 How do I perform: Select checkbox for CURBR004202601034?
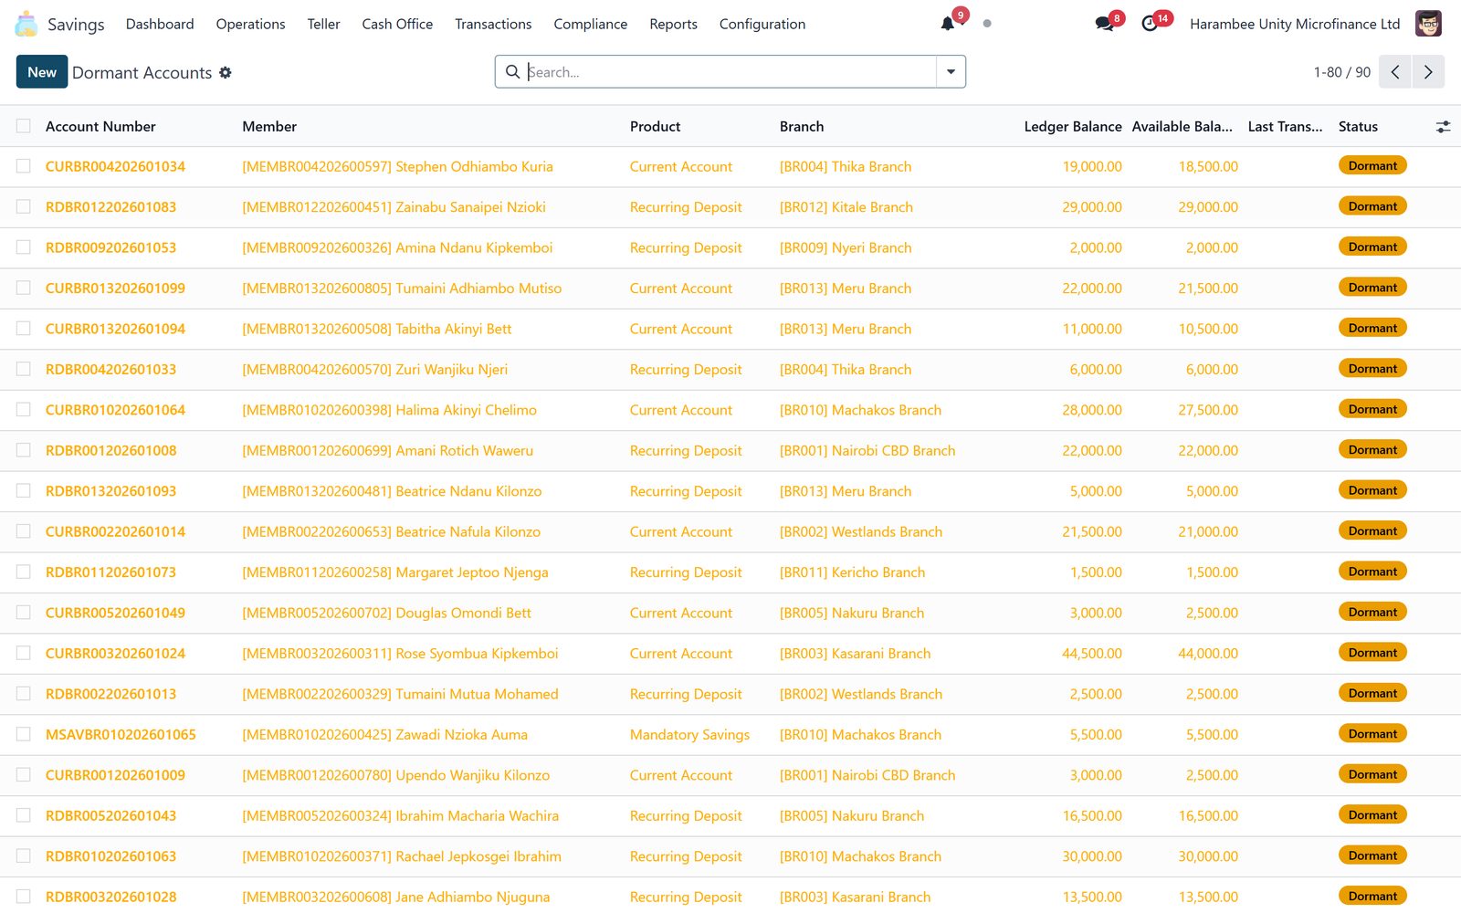coord(24,166)
